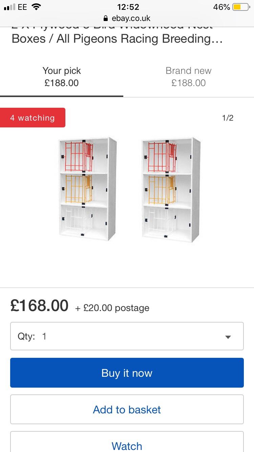Tap the padlock icon in the address bar
The height and width of the screenshot is (452, 254).
click(106, 17)
